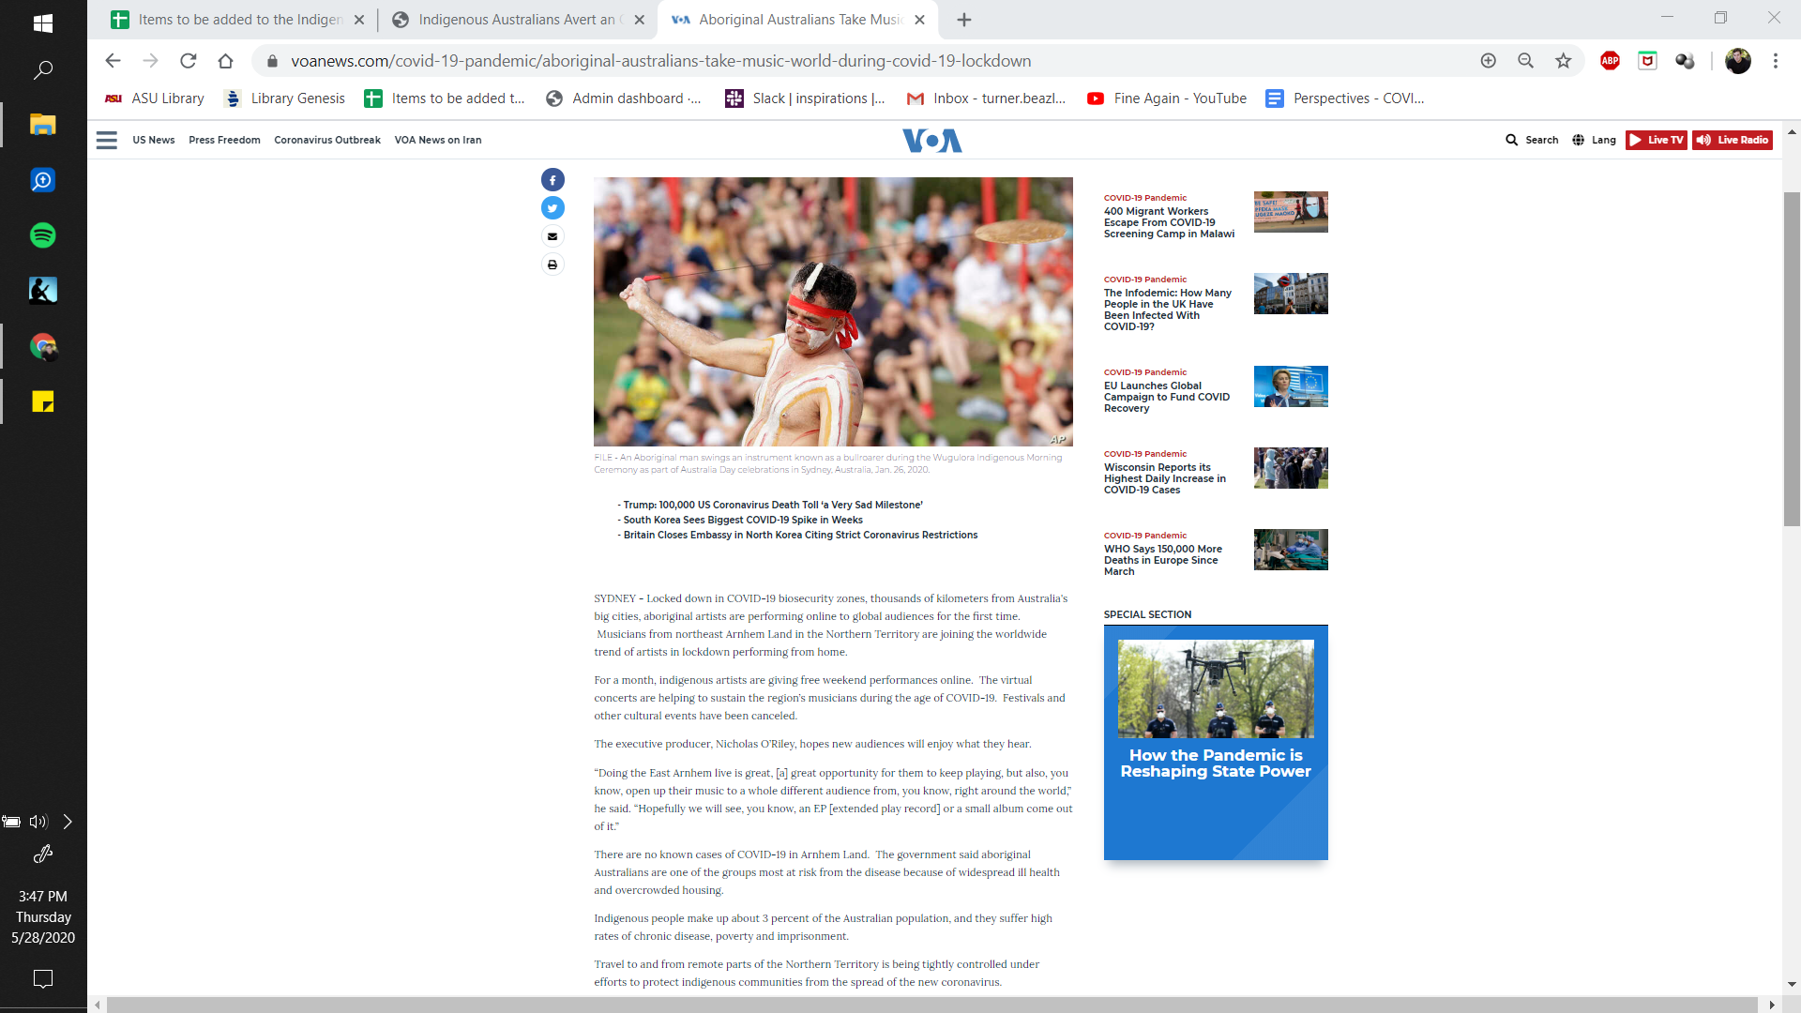Share article on Facebook icon
This screenshot has width=1801, height=1013.
coord(552,180)
